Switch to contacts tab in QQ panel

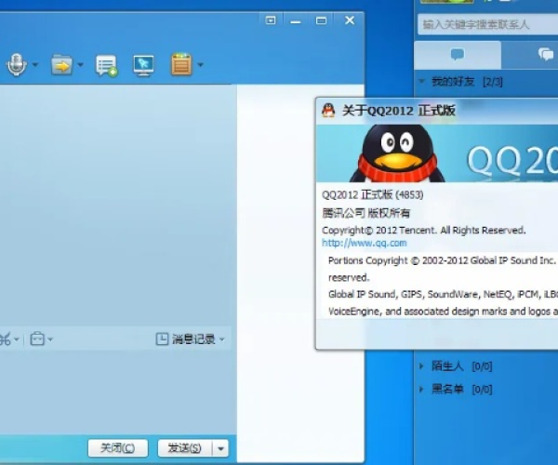(458, 55)
